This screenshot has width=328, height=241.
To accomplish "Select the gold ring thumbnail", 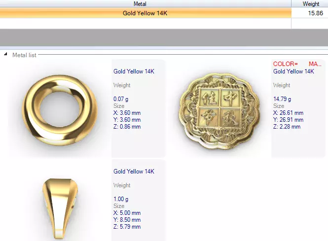I will [60, 110].
